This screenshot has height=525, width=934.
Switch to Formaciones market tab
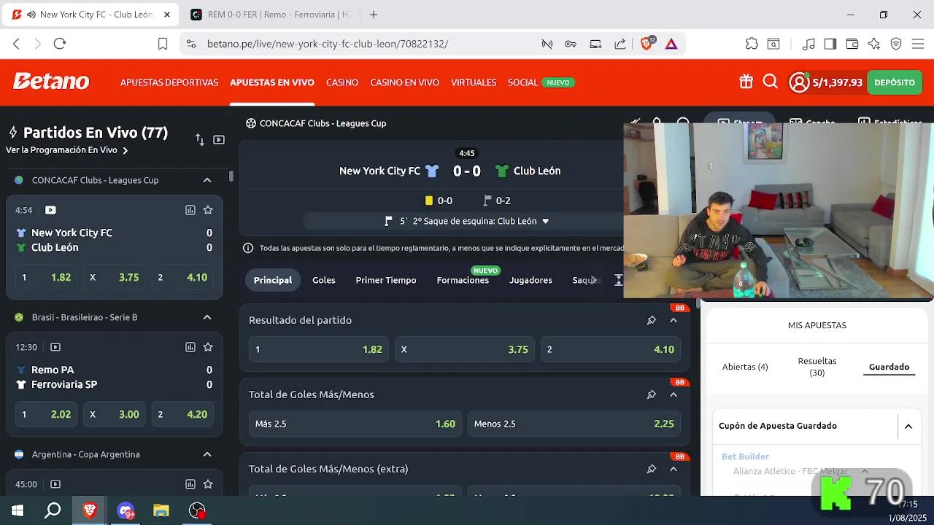[463, 280]
